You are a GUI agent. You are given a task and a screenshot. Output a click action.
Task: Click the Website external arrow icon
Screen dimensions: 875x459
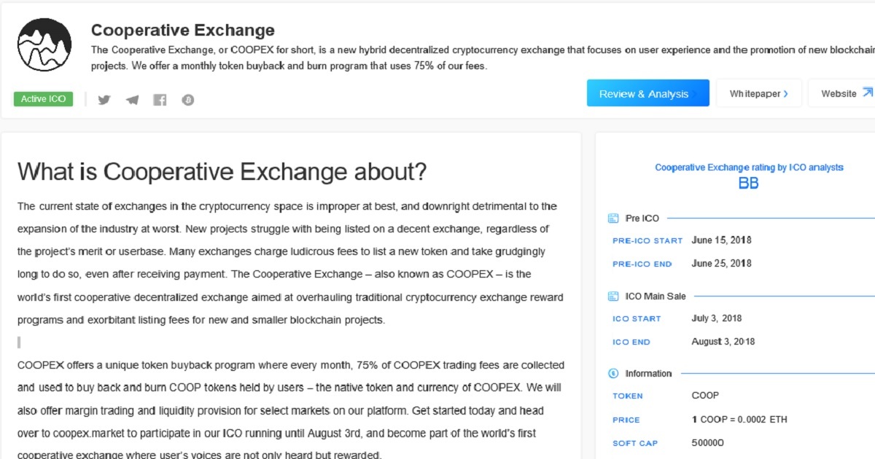point(868,93)
